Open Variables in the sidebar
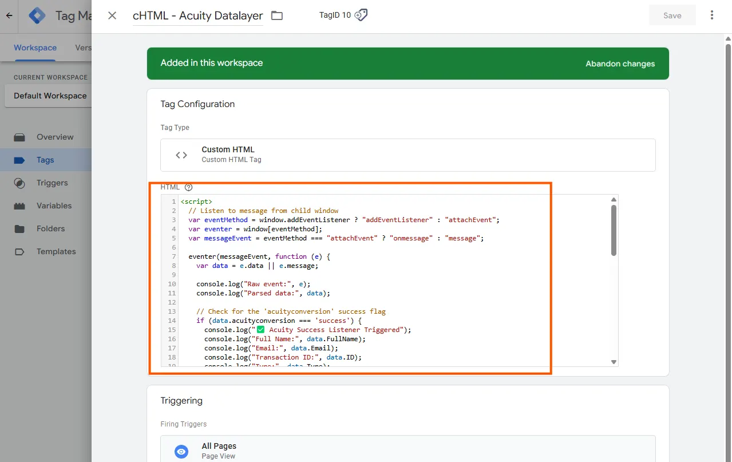 coord(54,206)
